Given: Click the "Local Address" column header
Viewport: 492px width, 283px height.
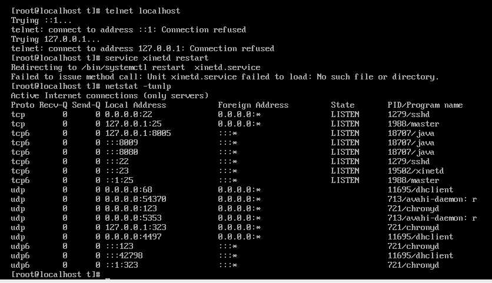Looking at the screenshot, I should click(135, 105).
